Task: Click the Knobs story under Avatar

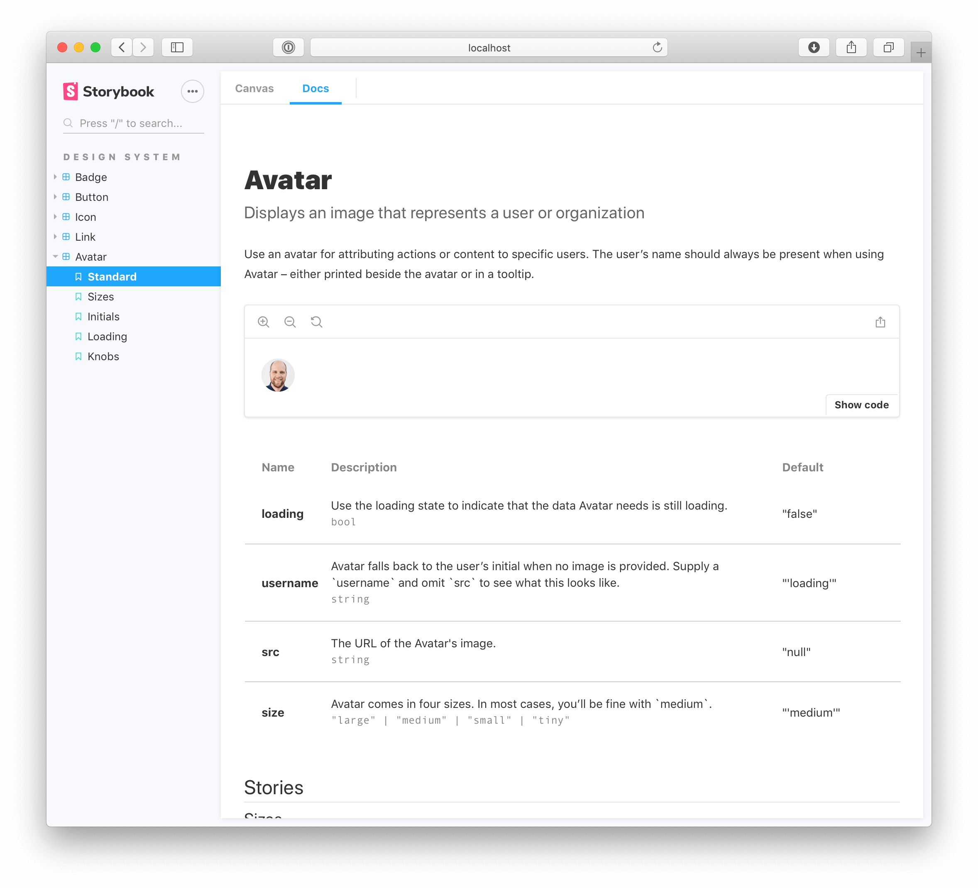Action: [103, 356]
